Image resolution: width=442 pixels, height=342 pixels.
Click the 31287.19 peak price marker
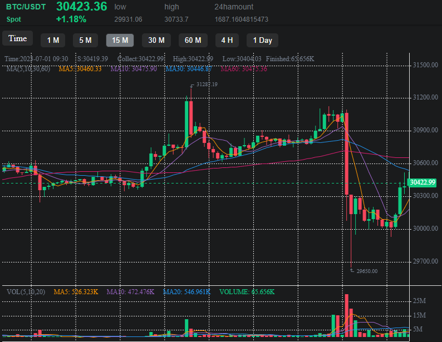207,85
